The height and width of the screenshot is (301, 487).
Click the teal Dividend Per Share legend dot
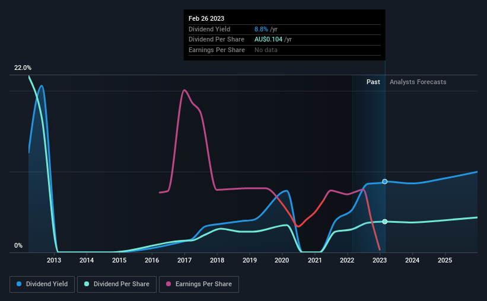click(87, 284)
